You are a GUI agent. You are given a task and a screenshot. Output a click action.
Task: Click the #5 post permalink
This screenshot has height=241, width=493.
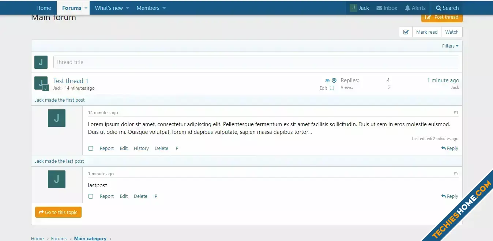click(x=456, y=173)
